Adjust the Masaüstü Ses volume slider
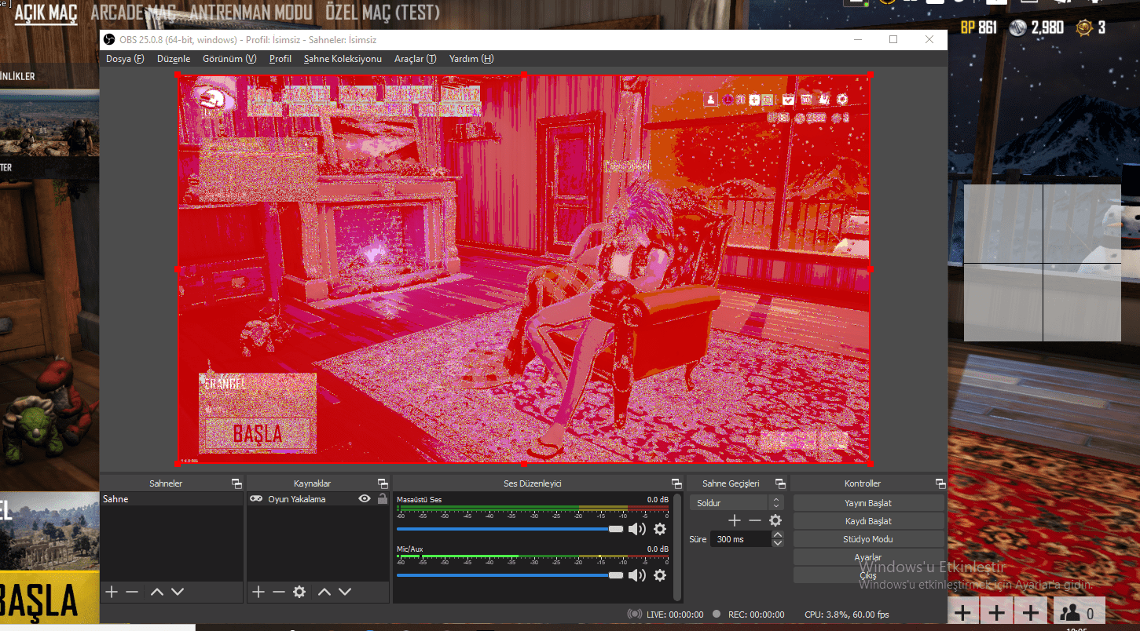The width and height of the screenshot is (1140, 631). pyautogui.click(x=510, y=530)
